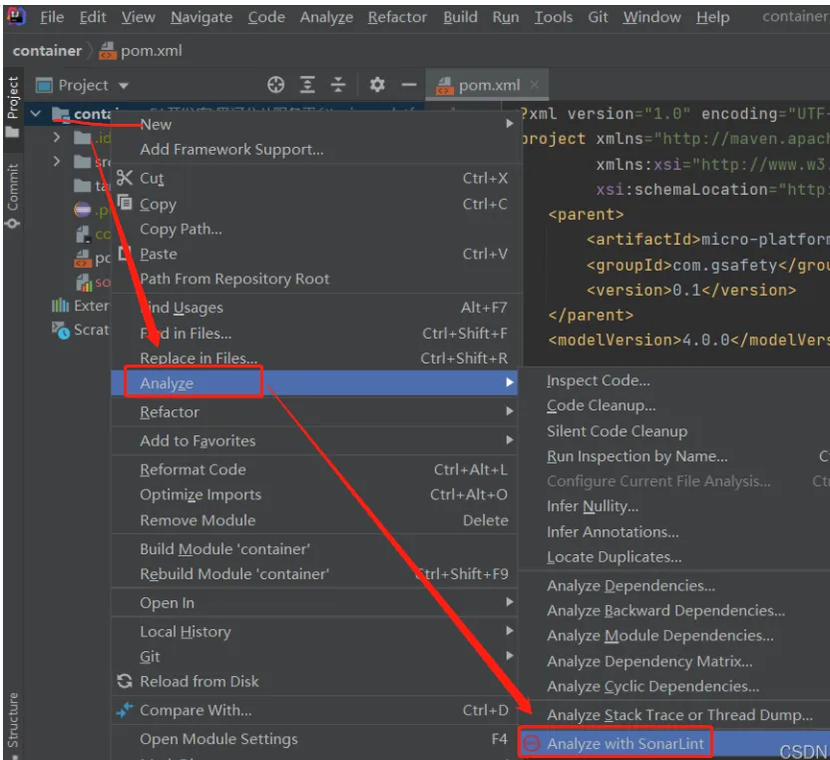The width and height of the screenshot is (830, 760).
Task: Open the Run menu
Action: [x=506, y=18]
